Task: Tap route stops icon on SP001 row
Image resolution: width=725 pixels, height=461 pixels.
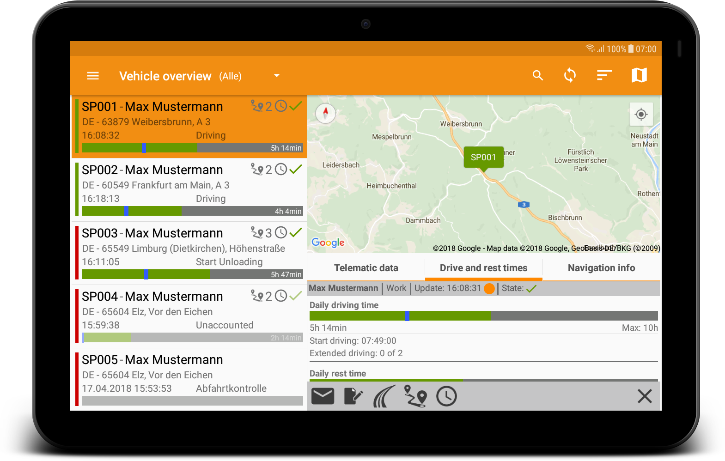Action: (x=257, y=106)
